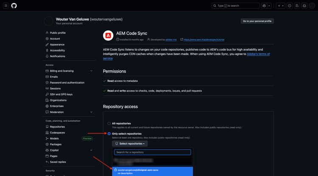Go to GitHub home via Octocat logo
The width and height of the screenshot is (318, 176).
[x=14, y=5]
